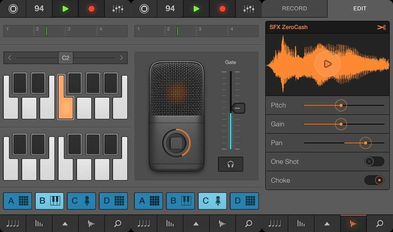This screenshot has width=393, height=232.
Task: Open the notes view in bottom-left toolbar
Action: (13, 223)
